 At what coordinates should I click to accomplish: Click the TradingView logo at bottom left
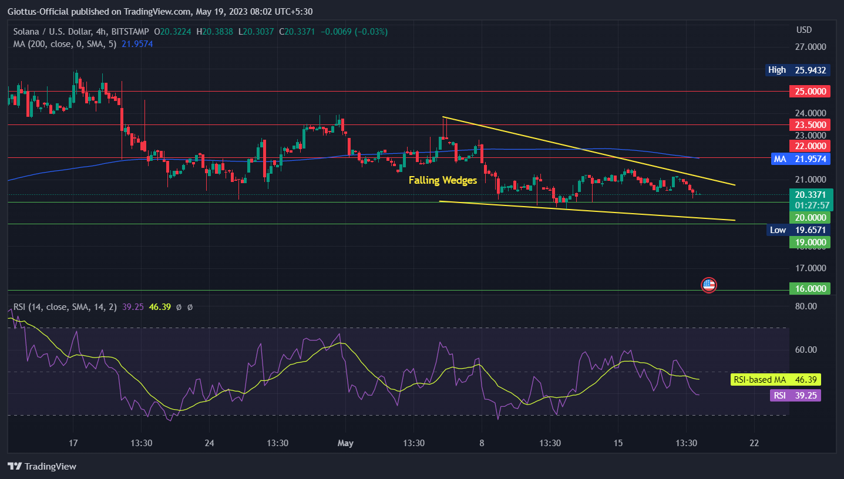click(x=42, y=466)
